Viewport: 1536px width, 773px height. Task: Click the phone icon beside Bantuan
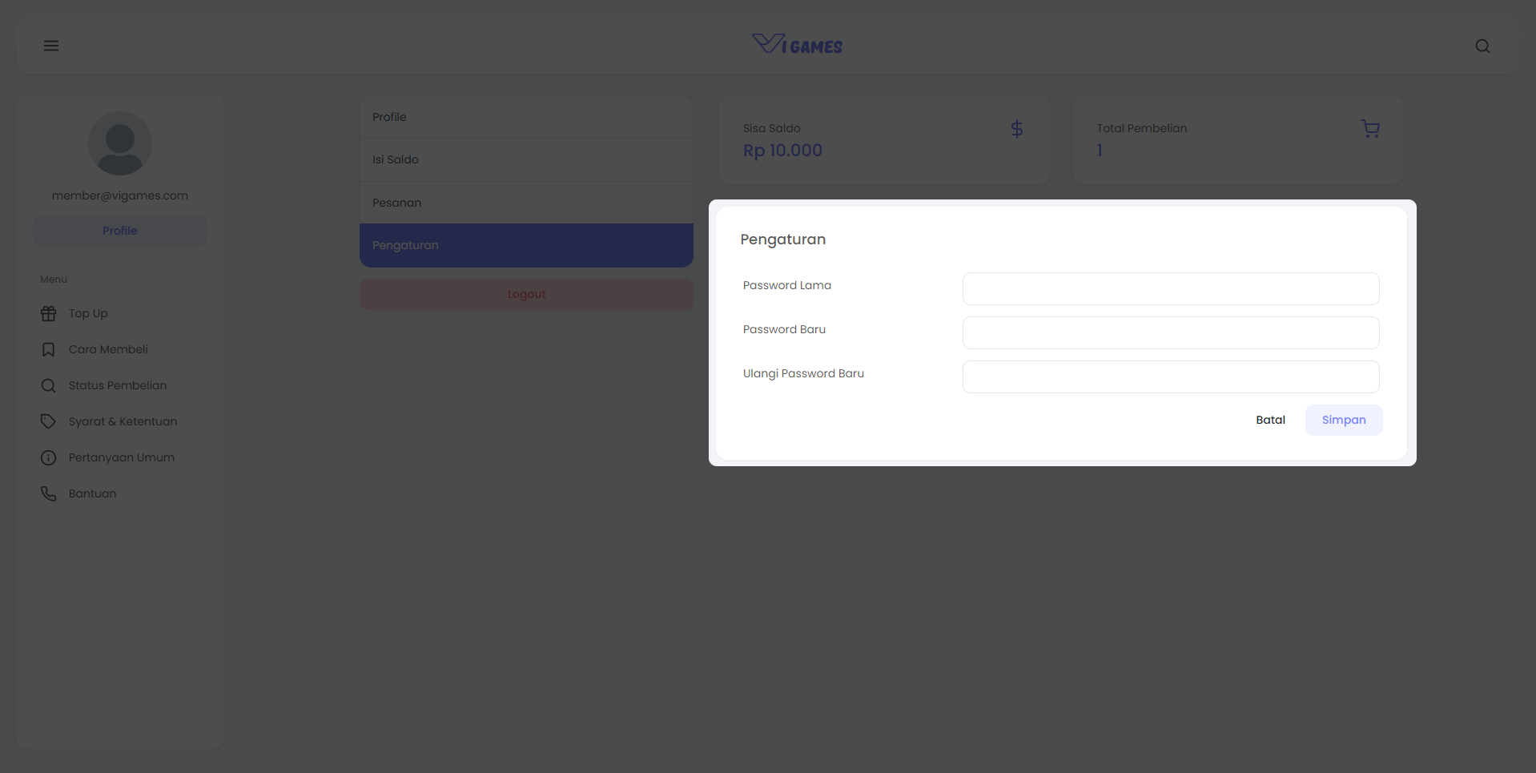(x=49, y=493)
